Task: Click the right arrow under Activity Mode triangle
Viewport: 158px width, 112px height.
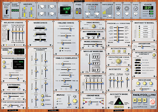Action: pos(122,107)
